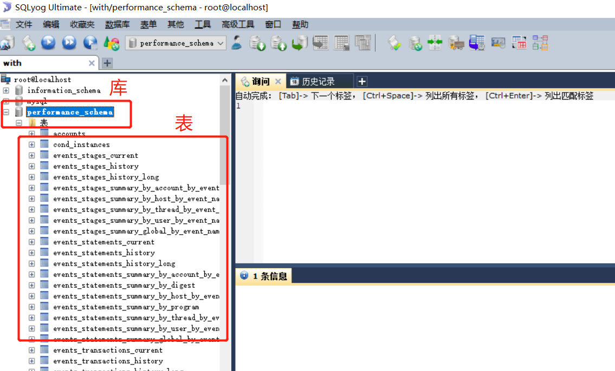615x371 pixels.
Task: Close the 'with' connection tab
Action: [x=92, y=63]
